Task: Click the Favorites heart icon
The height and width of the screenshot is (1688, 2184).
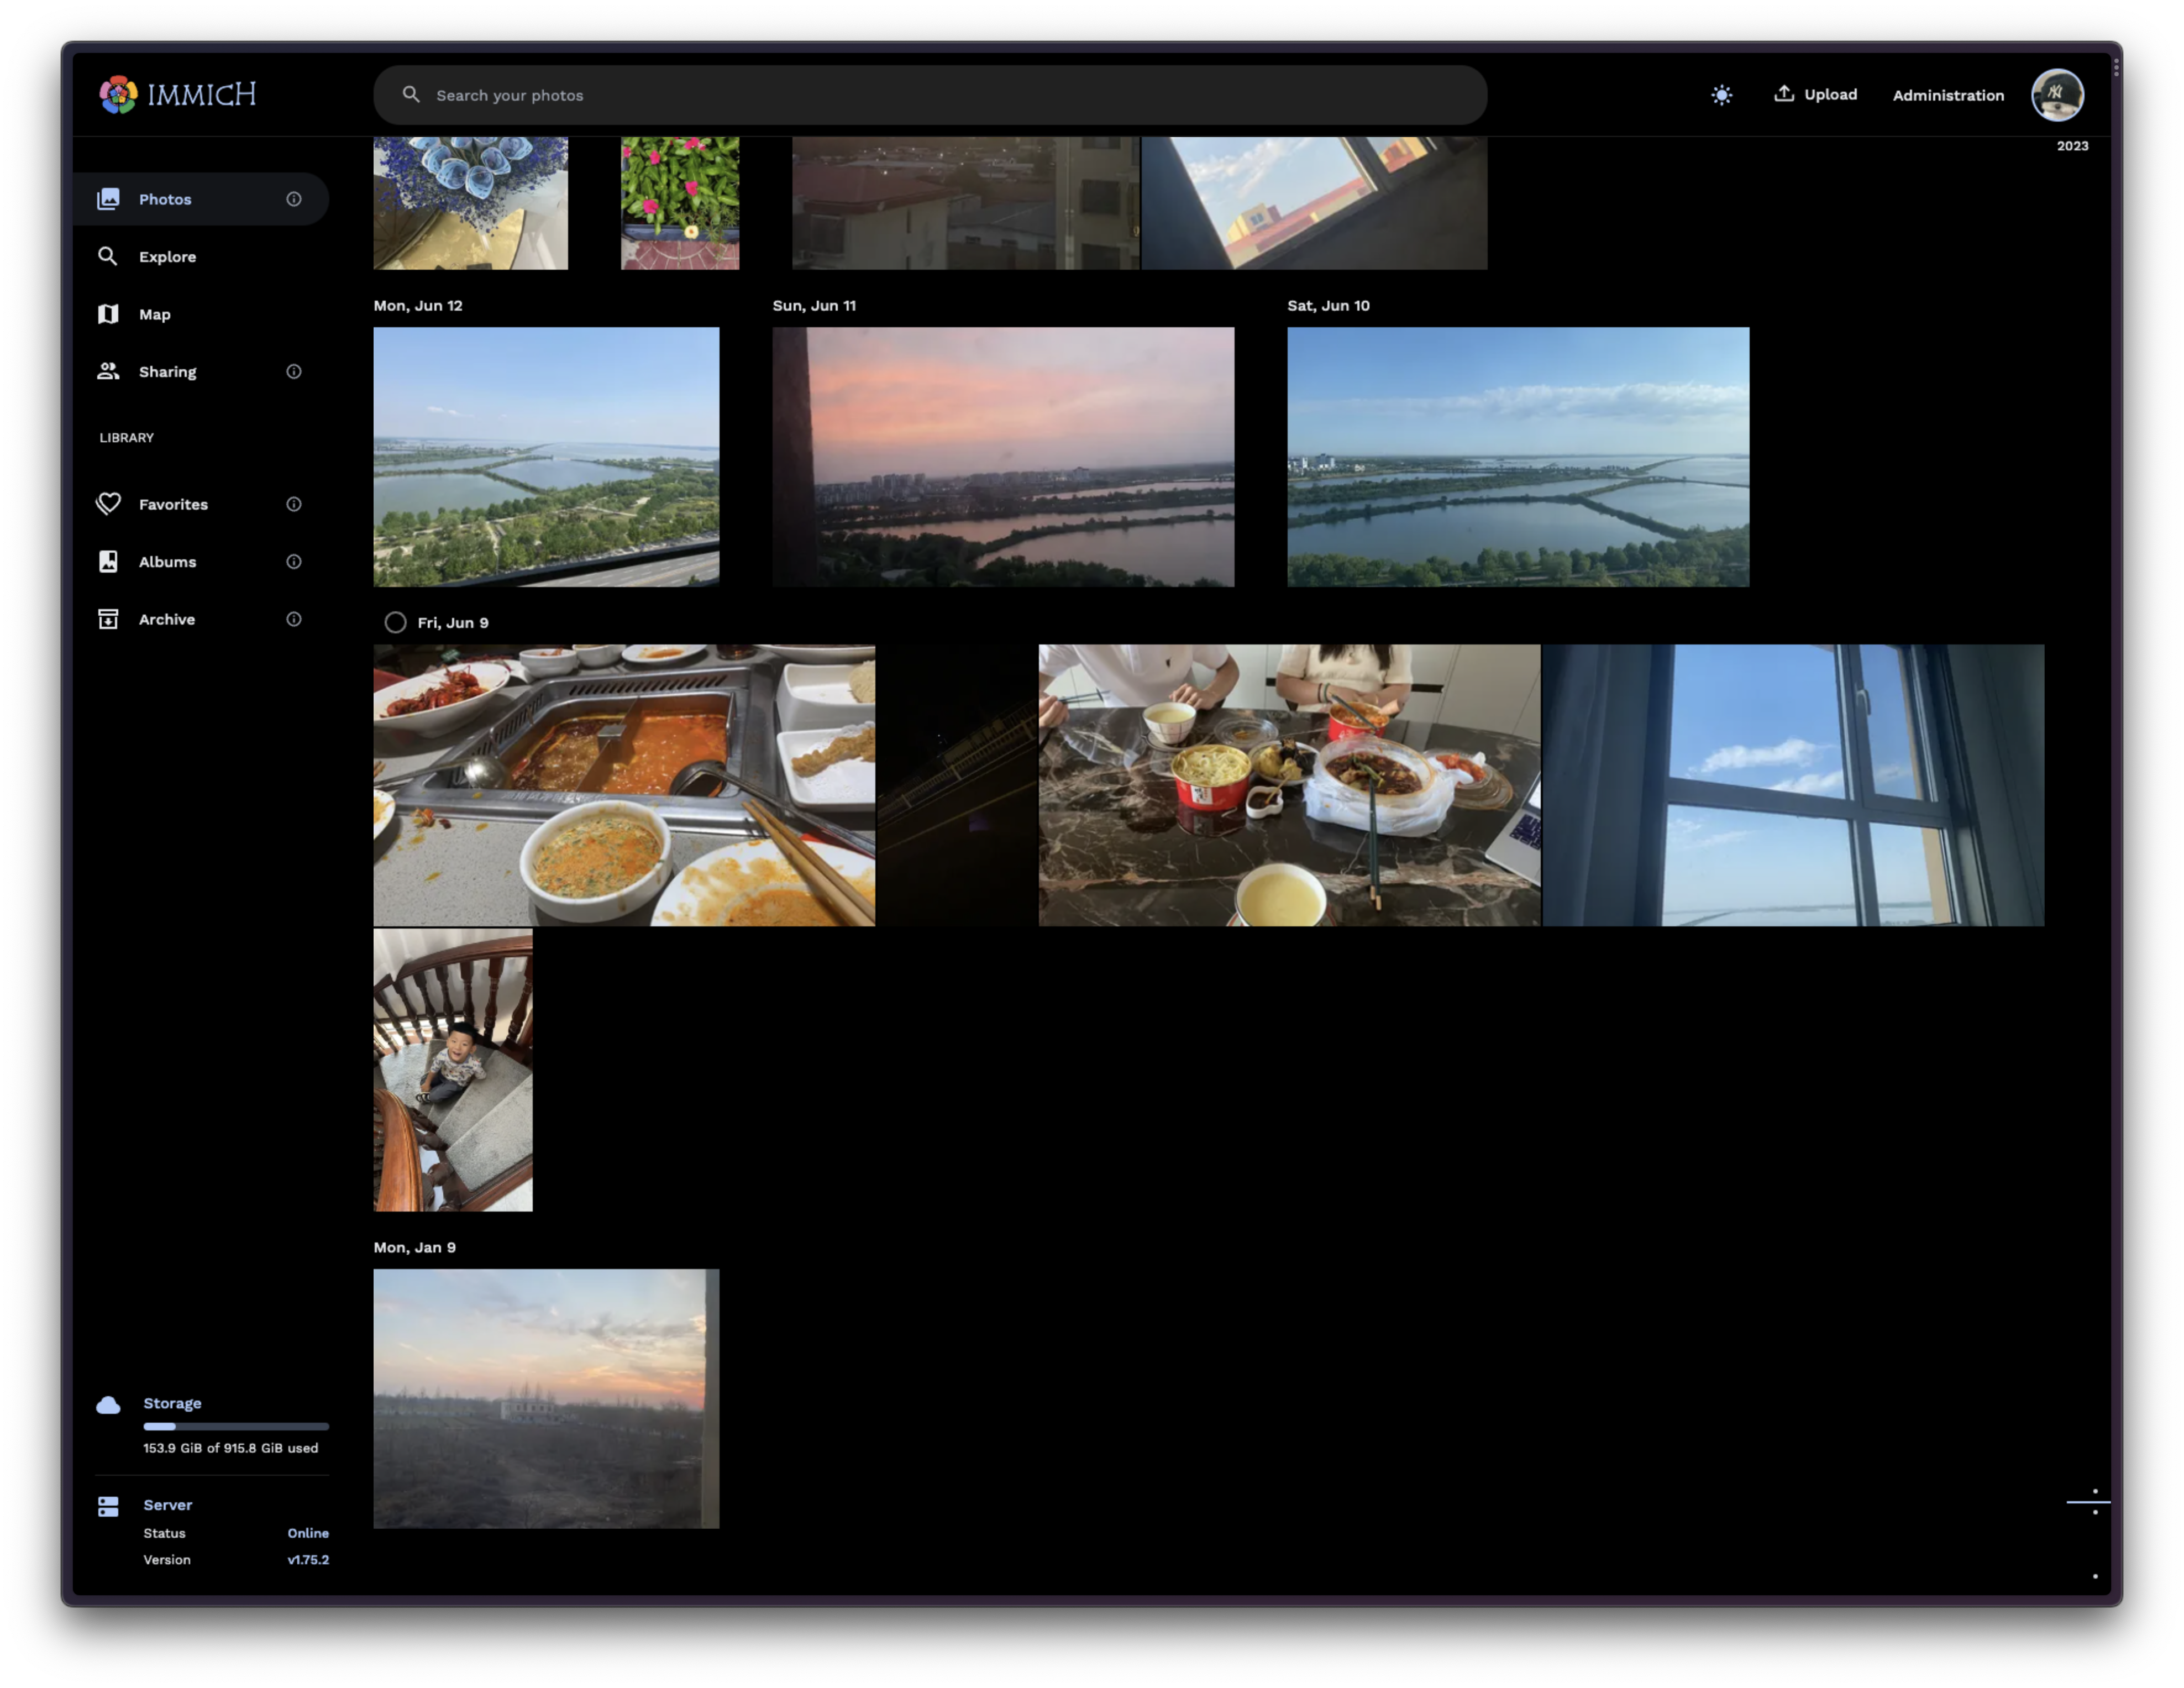Action: coord(108,504)
